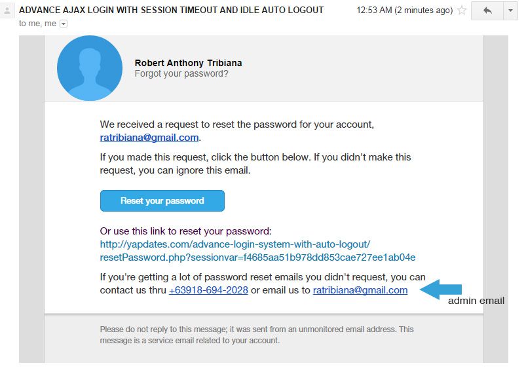This screenshot has height=376, width=526.
Task: Click the "admin email" annotation label
Action: (476, 301)
